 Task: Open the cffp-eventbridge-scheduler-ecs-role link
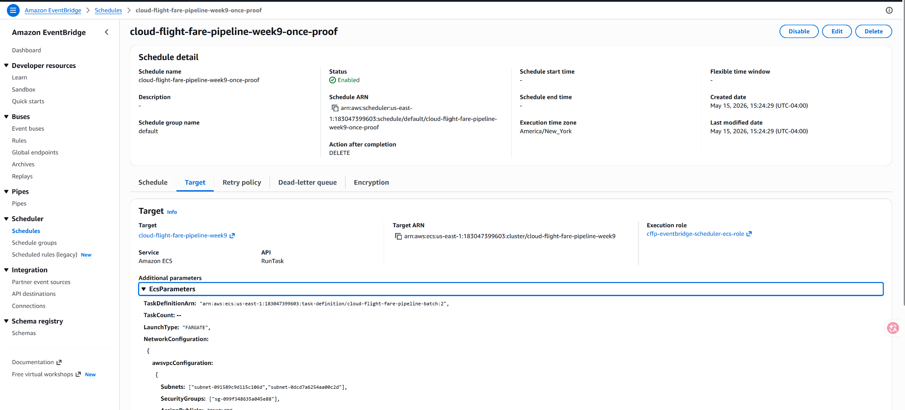696,234
